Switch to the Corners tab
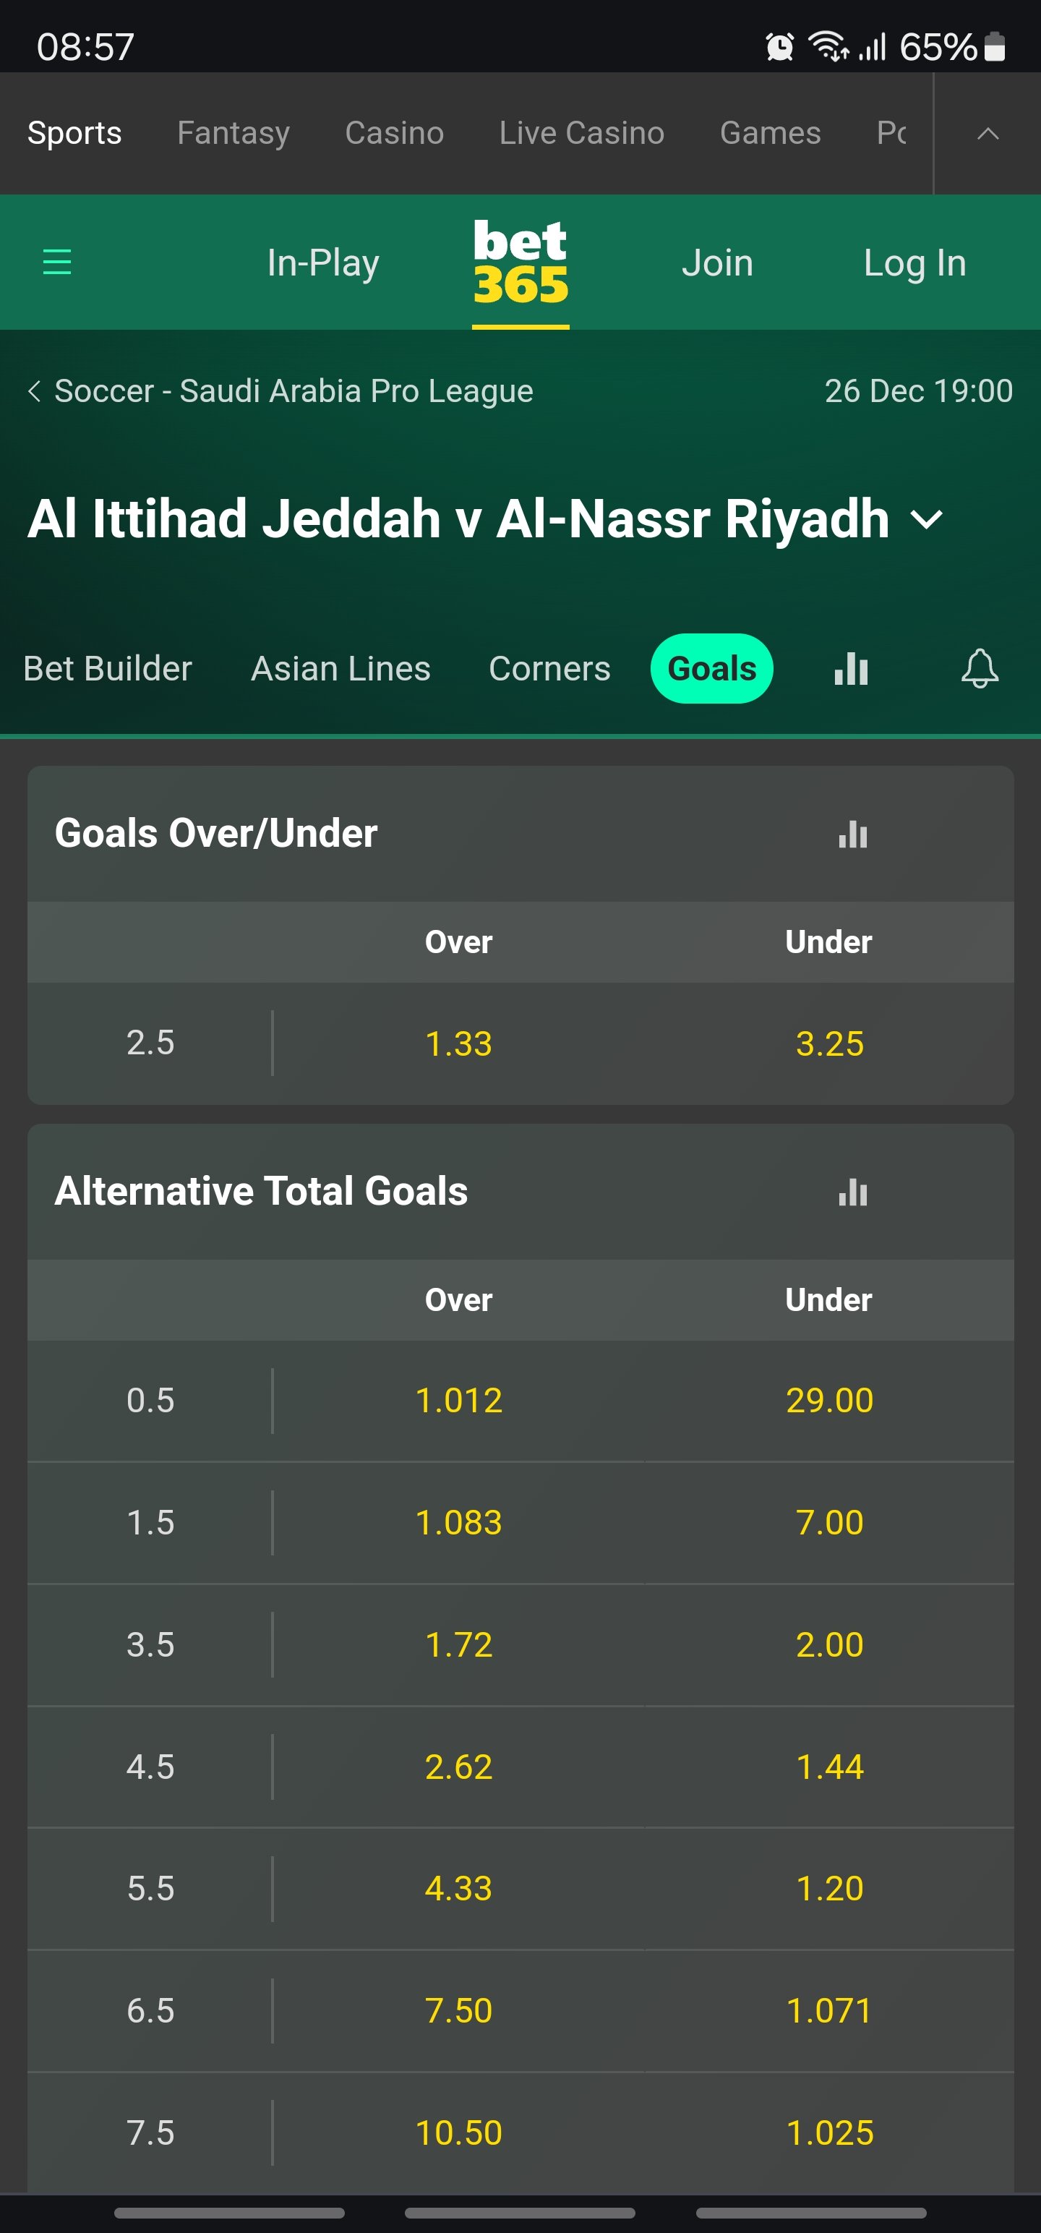The width and height of the screenshot is (1041, 2233). [549, 668]
